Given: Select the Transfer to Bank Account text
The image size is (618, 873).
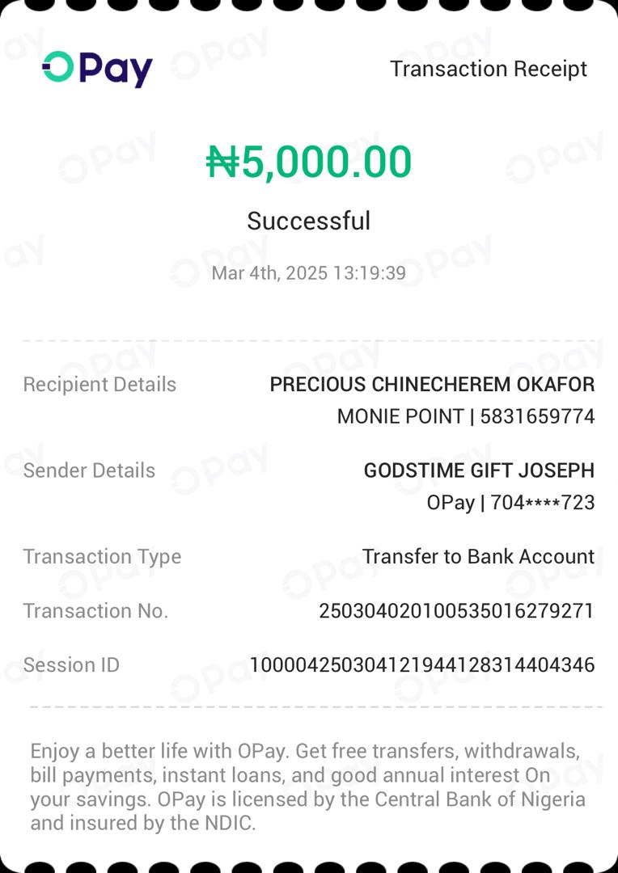Looking at the screenshot, I should [478, 557].
